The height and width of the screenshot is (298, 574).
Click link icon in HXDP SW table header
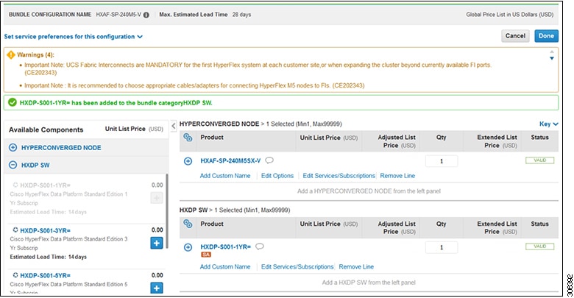click(188, 224)
